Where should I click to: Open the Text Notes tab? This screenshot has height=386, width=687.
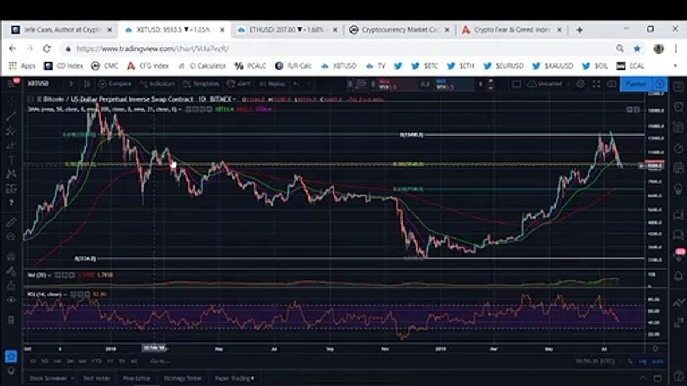[x=97, y=378]
